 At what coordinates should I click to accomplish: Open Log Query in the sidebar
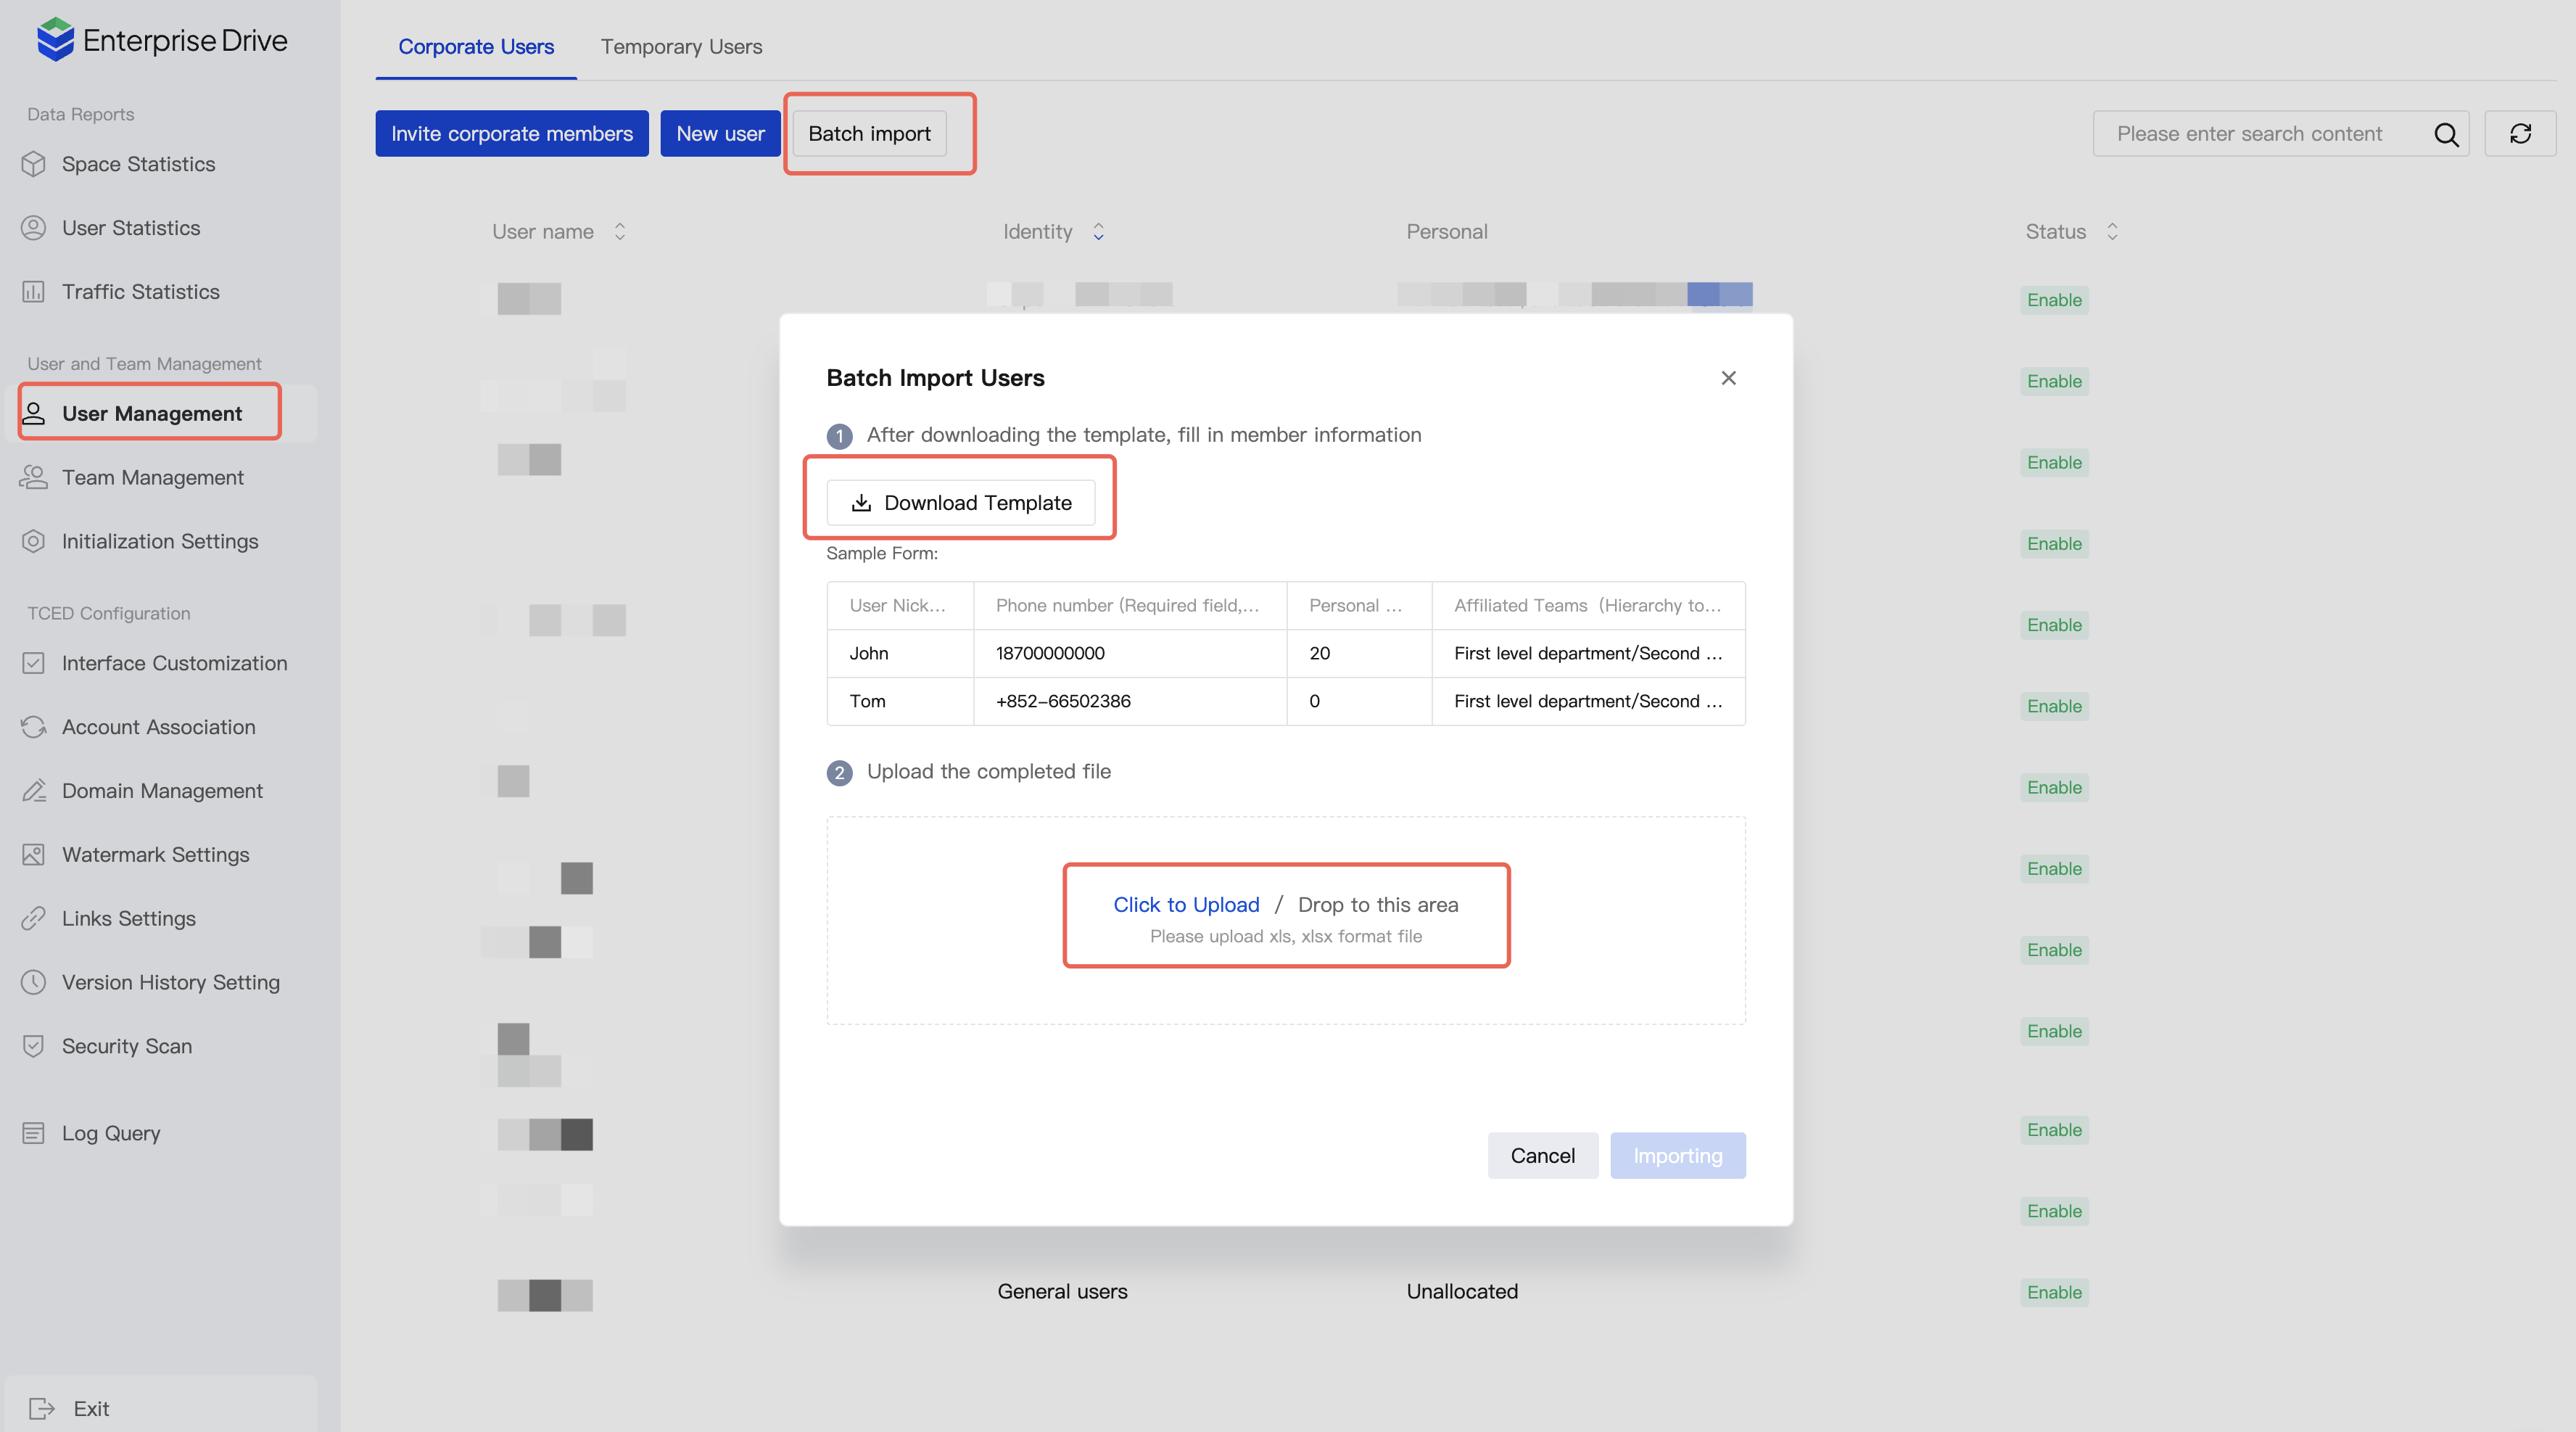tap(110, 1133)
